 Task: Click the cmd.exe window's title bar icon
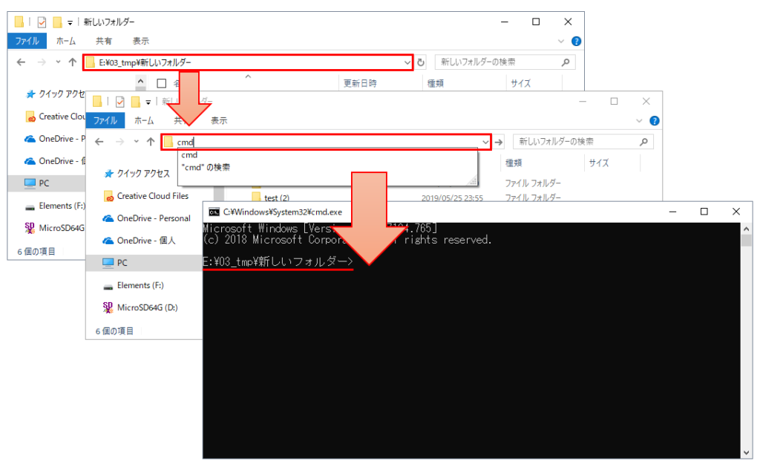(x=214, y=212)
